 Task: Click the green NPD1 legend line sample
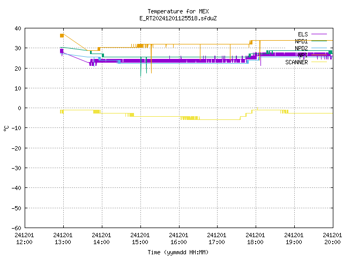(x=319, y=41)
